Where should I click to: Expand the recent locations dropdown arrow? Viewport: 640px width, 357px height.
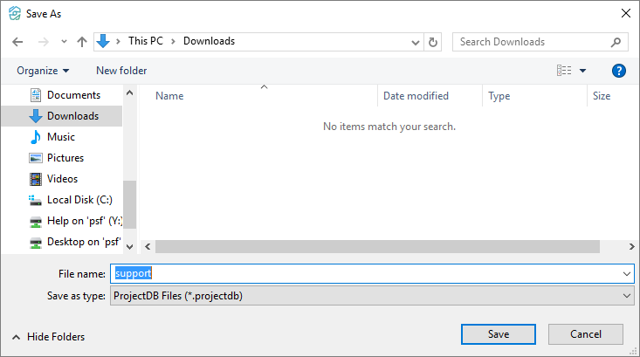(64, 42)
